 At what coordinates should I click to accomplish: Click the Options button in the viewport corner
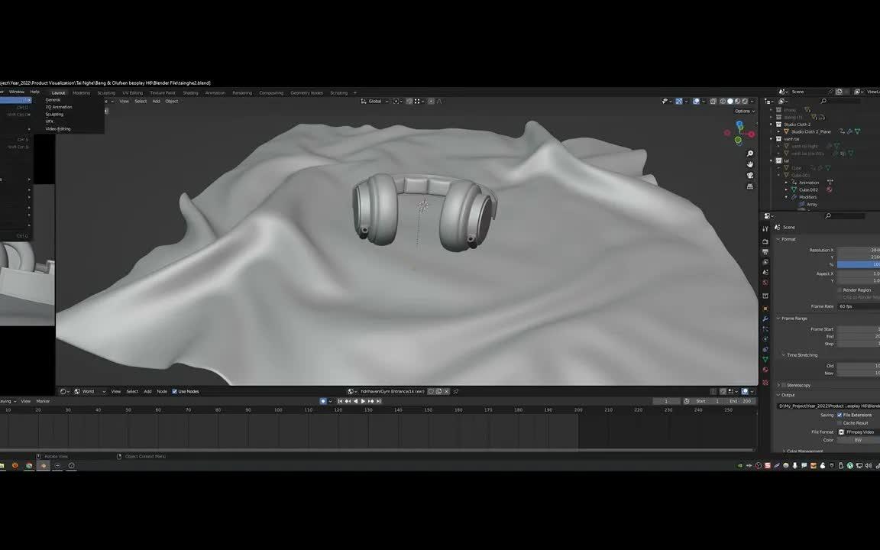point(742,110)
